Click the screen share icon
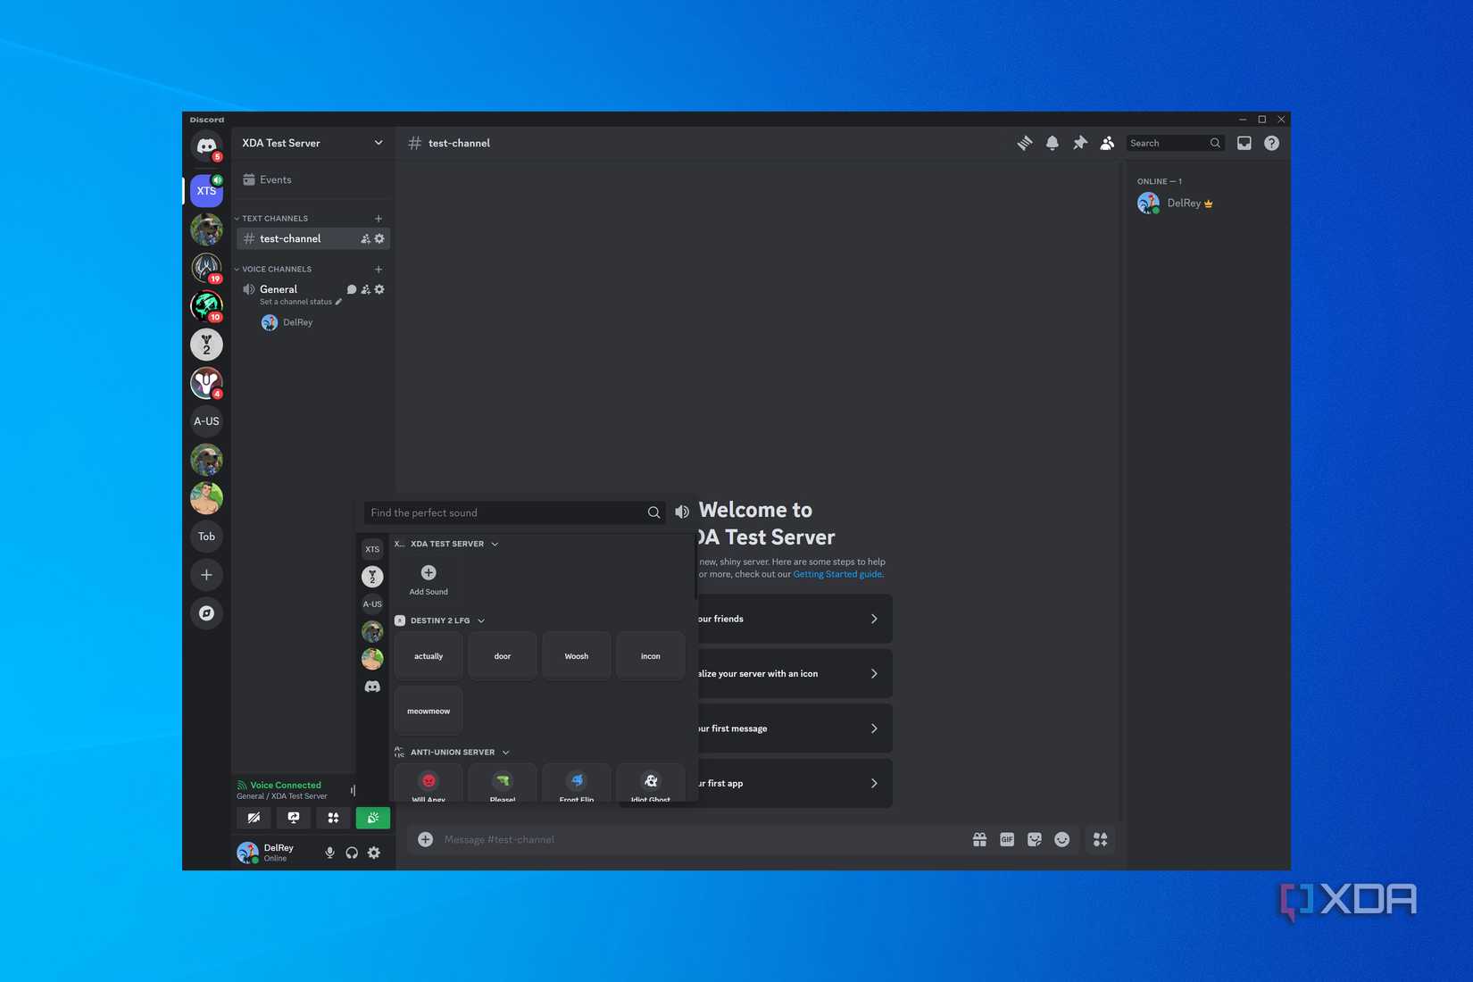 pyautogui.click(x=293, y=817)
